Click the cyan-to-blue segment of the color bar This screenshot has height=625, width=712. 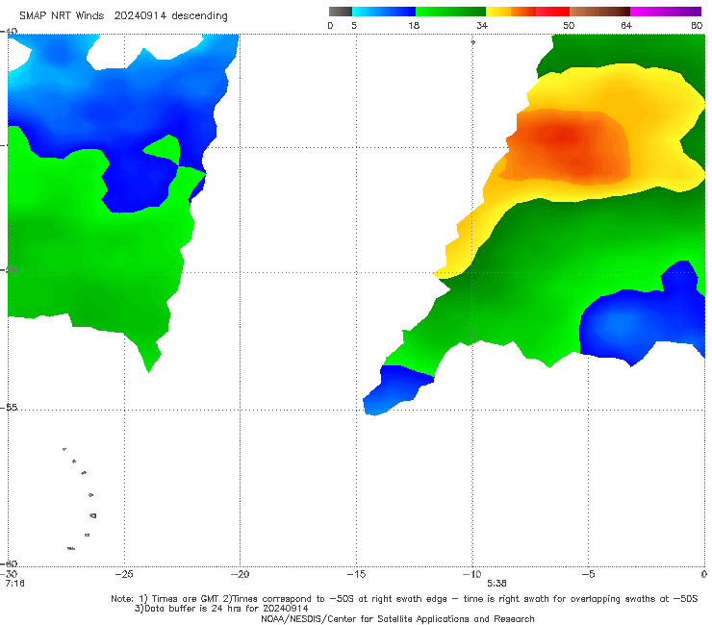384,12
